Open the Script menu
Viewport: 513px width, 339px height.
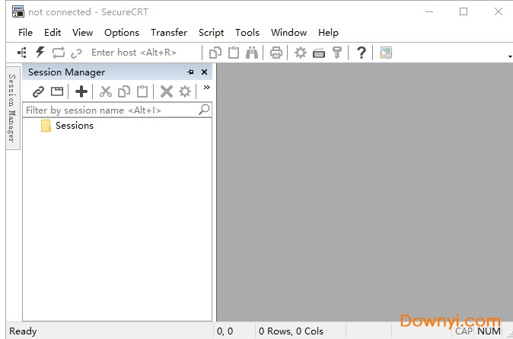click(x=211, y=33)
